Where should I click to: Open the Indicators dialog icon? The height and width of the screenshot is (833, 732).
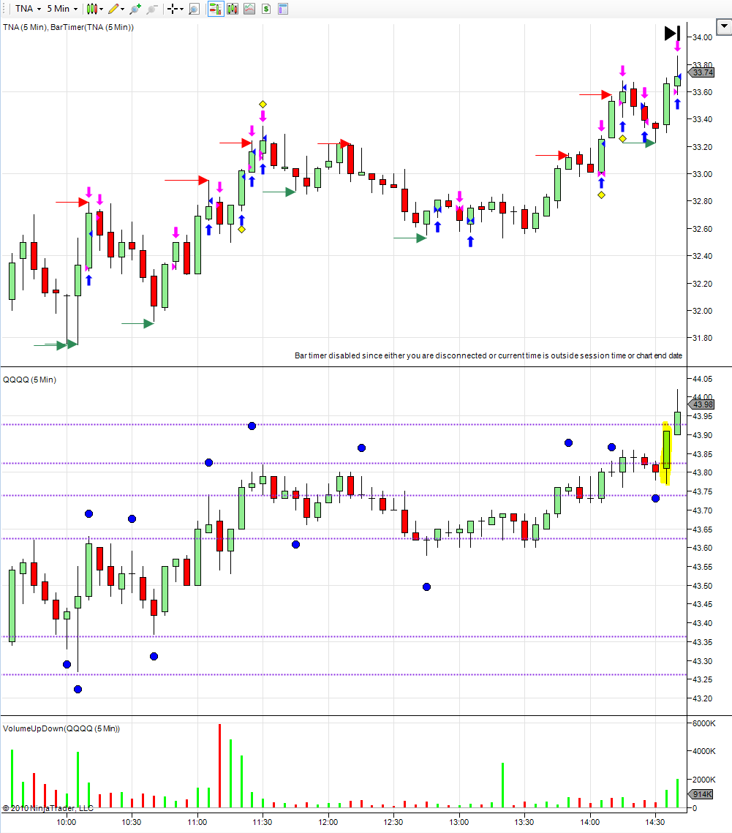coord(249,9)
